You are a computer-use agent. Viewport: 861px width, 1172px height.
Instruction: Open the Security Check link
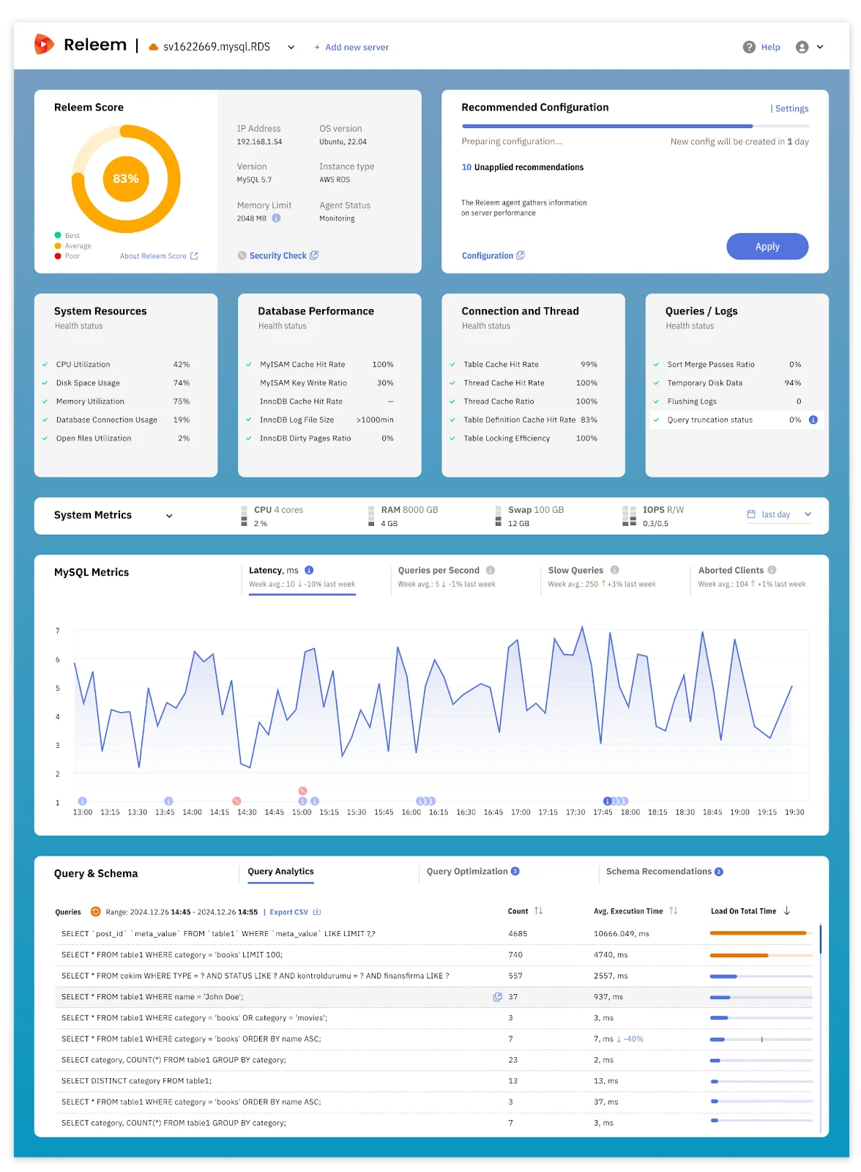pos(277,256)
